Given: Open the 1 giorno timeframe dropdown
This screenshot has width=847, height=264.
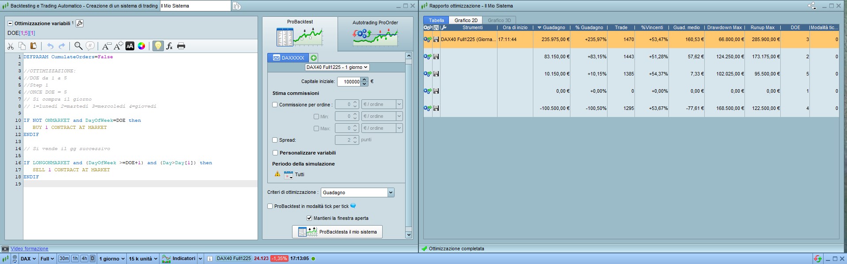Looking at the screenshot, I should click(x=111, y=259).
